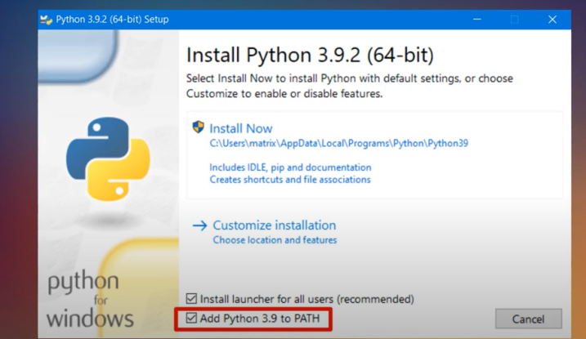Click the arrow icon next to Customize installation
Screen dimensions: 586x339
pos(199,225)
